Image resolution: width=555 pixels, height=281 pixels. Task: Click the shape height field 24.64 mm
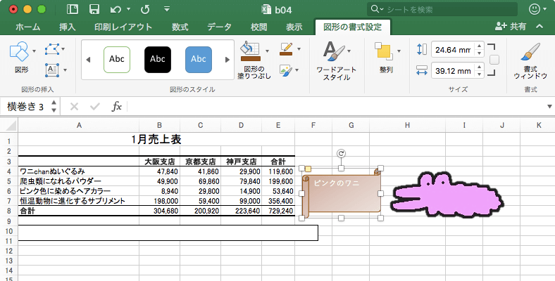pos(453,50)
